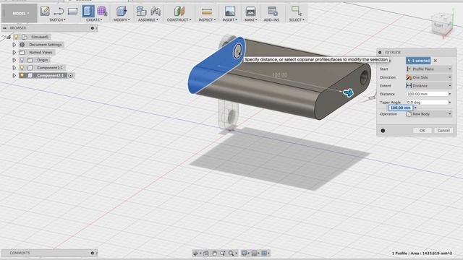Viewport: 463px width, 260px height.
Task: Toggle the Comments panel options dot
Action: point(93,253)
